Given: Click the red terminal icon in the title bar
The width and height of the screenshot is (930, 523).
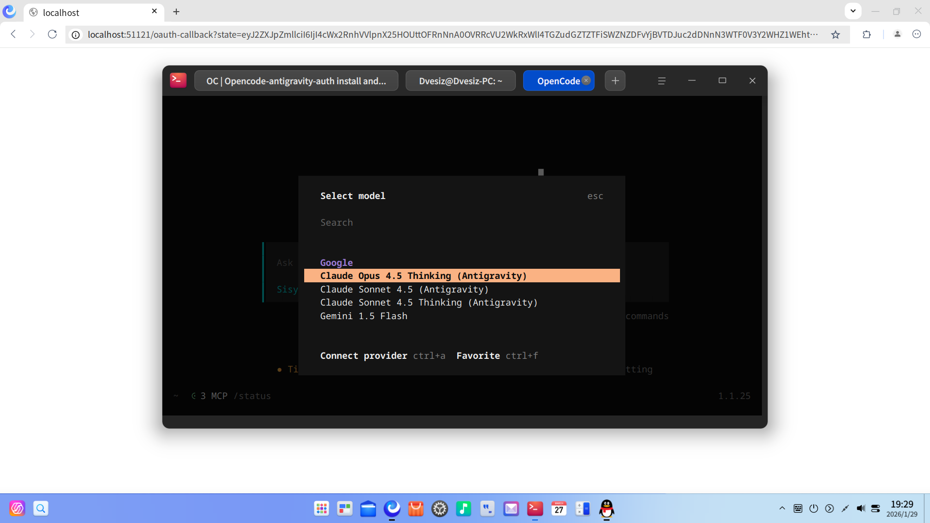Looking at the screenshot, I should point(178,80).
